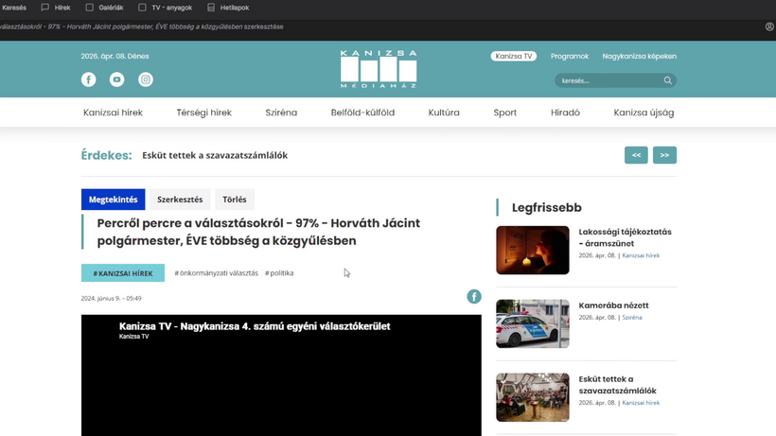This screenshot has height=436, width=776.
Task: Open the Sziréna menu item
Action: (x=281, y=113)
